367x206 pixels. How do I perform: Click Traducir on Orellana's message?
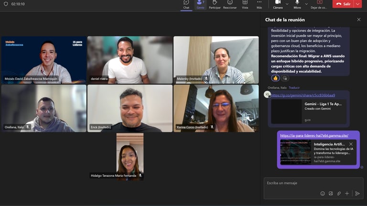click(x=294, y=87)
